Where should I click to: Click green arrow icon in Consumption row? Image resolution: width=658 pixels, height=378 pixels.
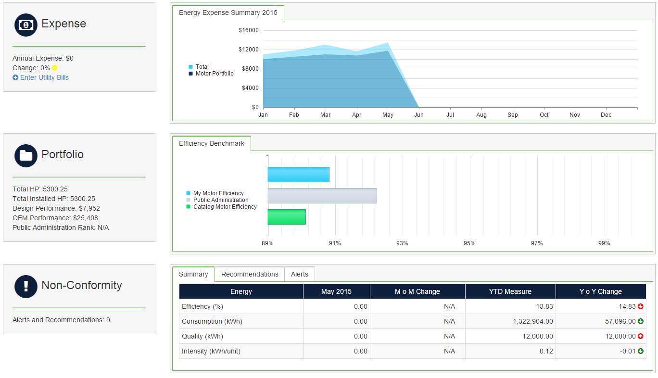coord(641,322)
